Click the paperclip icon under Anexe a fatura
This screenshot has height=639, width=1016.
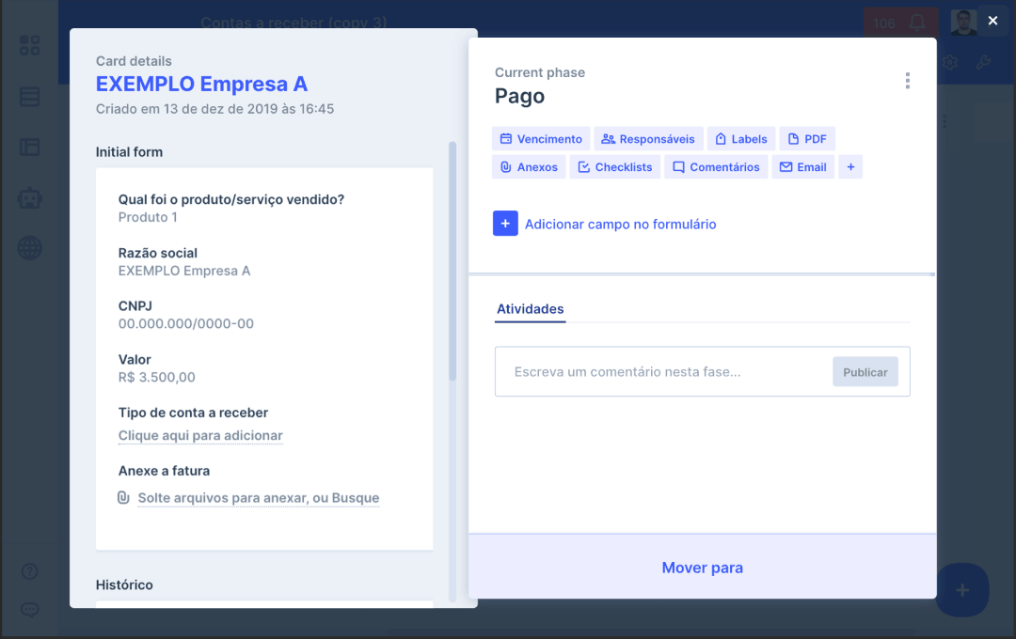point(123,497)
